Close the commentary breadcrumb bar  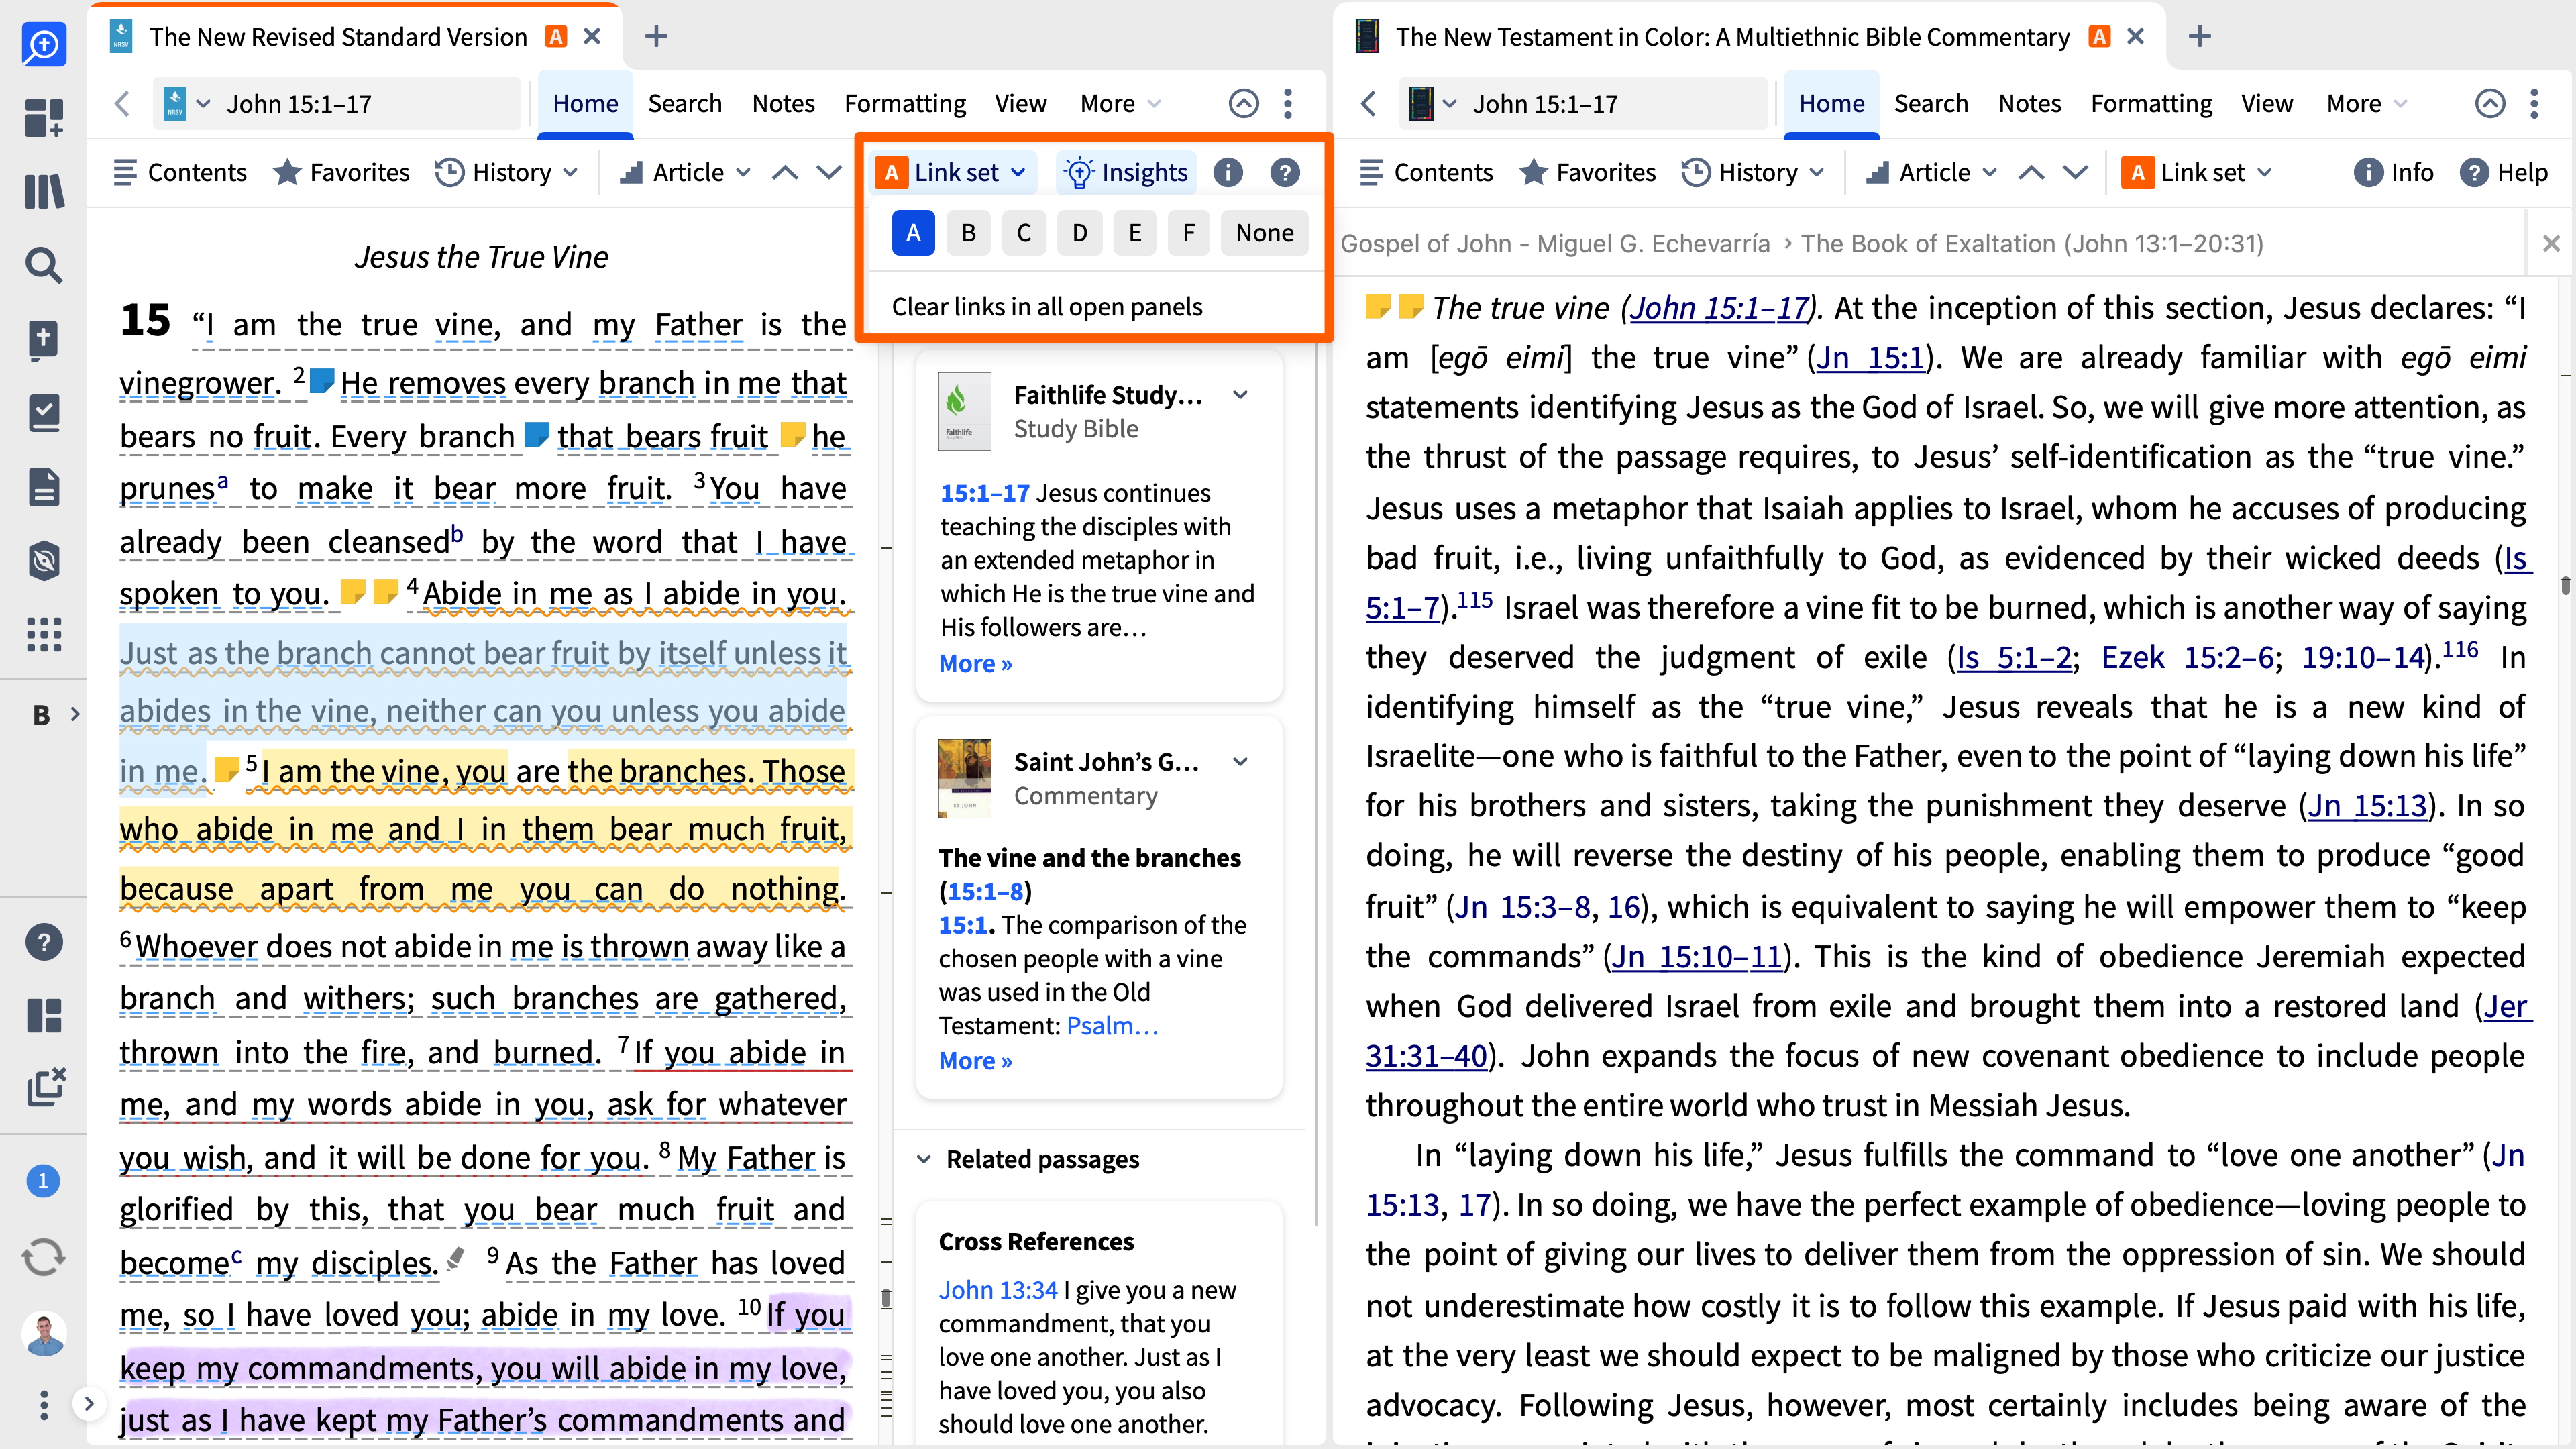pos(2551,243)
